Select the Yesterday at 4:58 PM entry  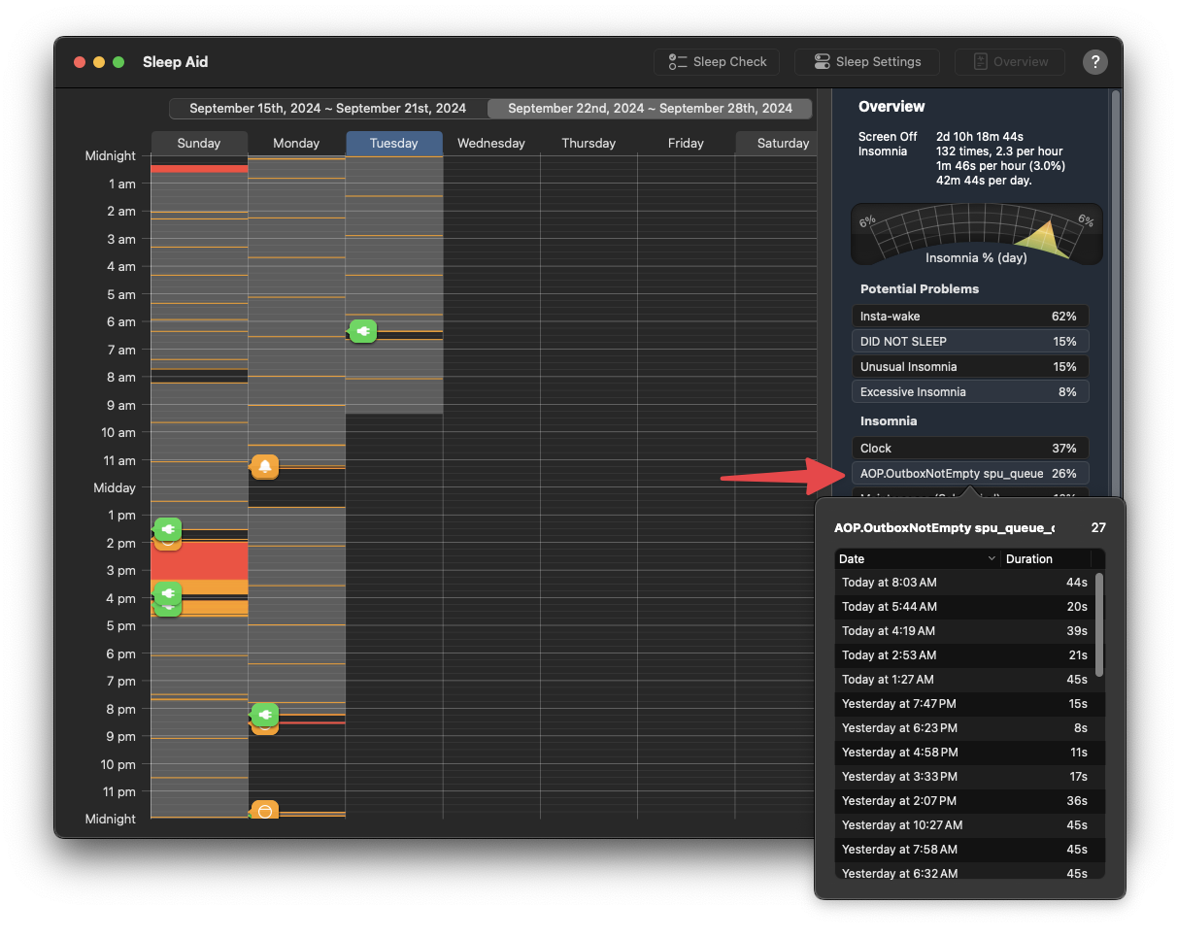coord(963,753)
